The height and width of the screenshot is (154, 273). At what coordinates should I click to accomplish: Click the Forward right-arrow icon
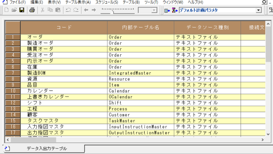tap(94, 10)
